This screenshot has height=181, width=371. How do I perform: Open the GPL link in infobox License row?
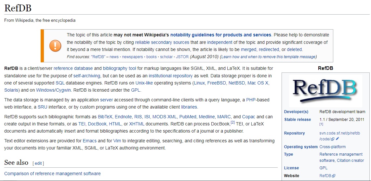coord(324,168)
